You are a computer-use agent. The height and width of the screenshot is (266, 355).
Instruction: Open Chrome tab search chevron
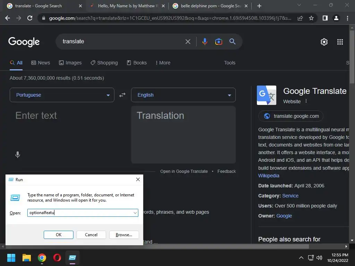point(299,5)
